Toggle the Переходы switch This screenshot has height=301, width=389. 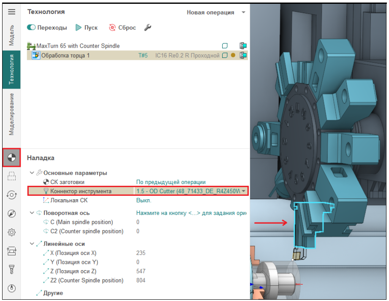coord(32,27)
